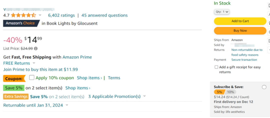
Task: Expand the FREE Returns details
Action: 34,63
